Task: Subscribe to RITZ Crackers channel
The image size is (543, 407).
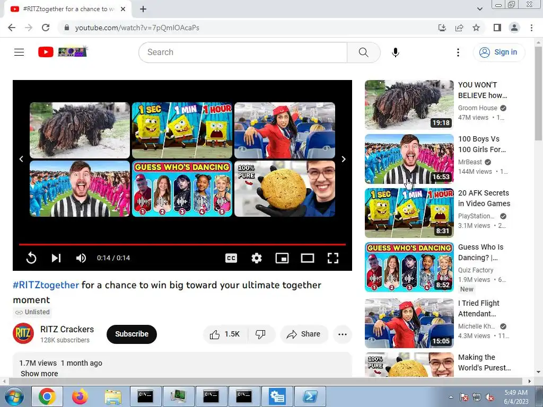Action: pos(132,334)
